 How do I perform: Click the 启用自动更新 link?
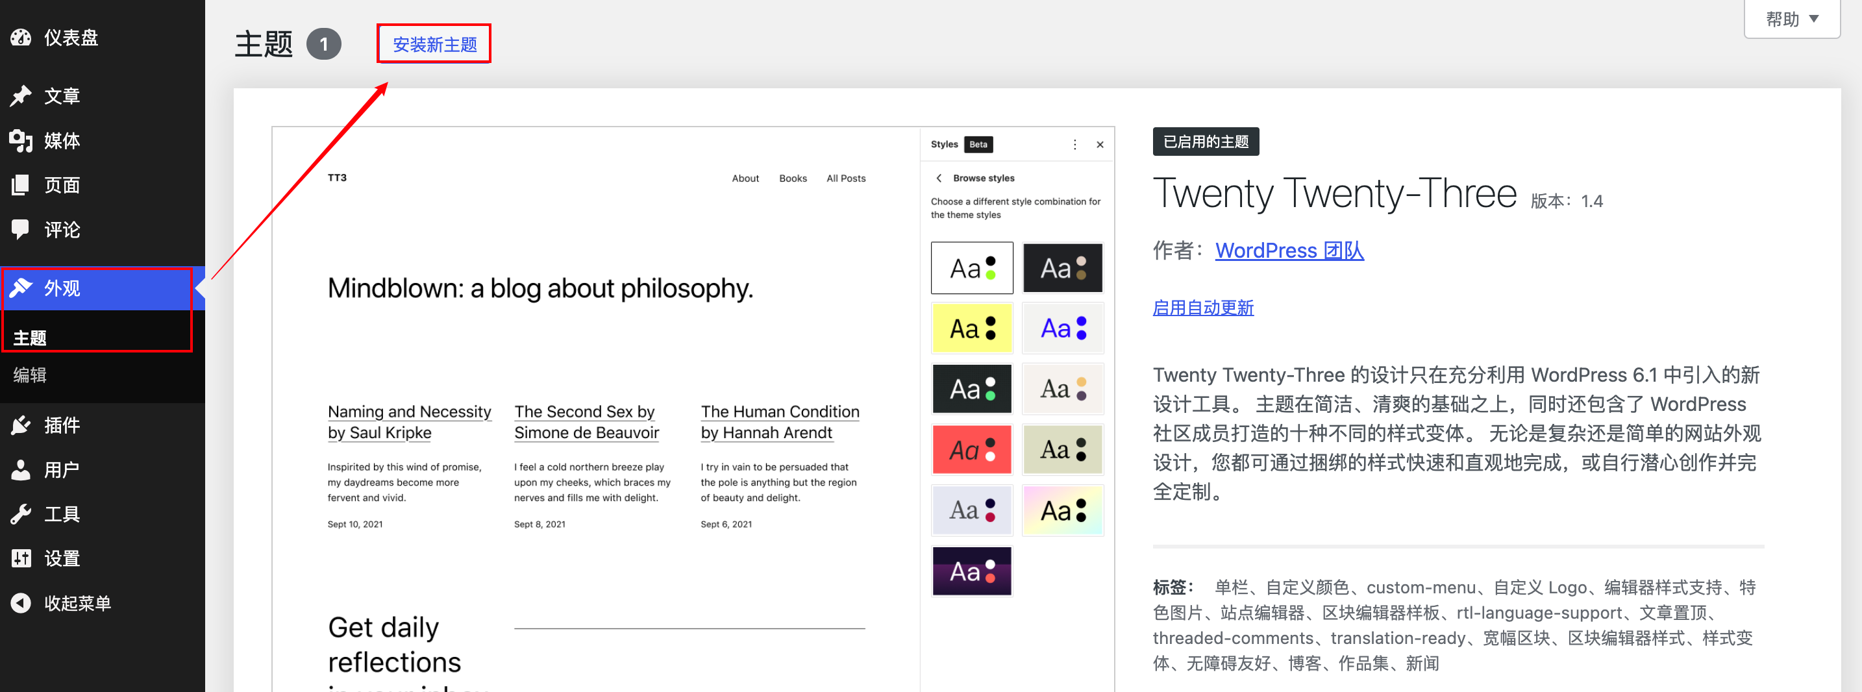tap(1203, 308)
